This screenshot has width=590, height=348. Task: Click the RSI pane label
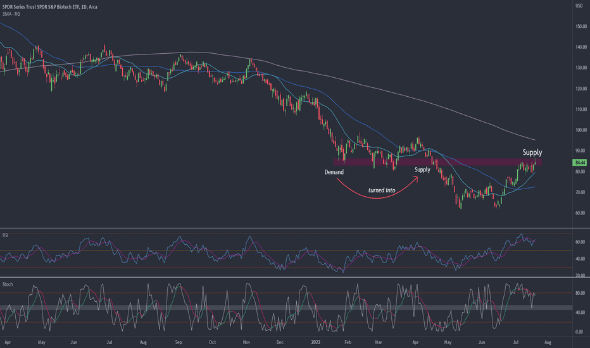point(5,235)
